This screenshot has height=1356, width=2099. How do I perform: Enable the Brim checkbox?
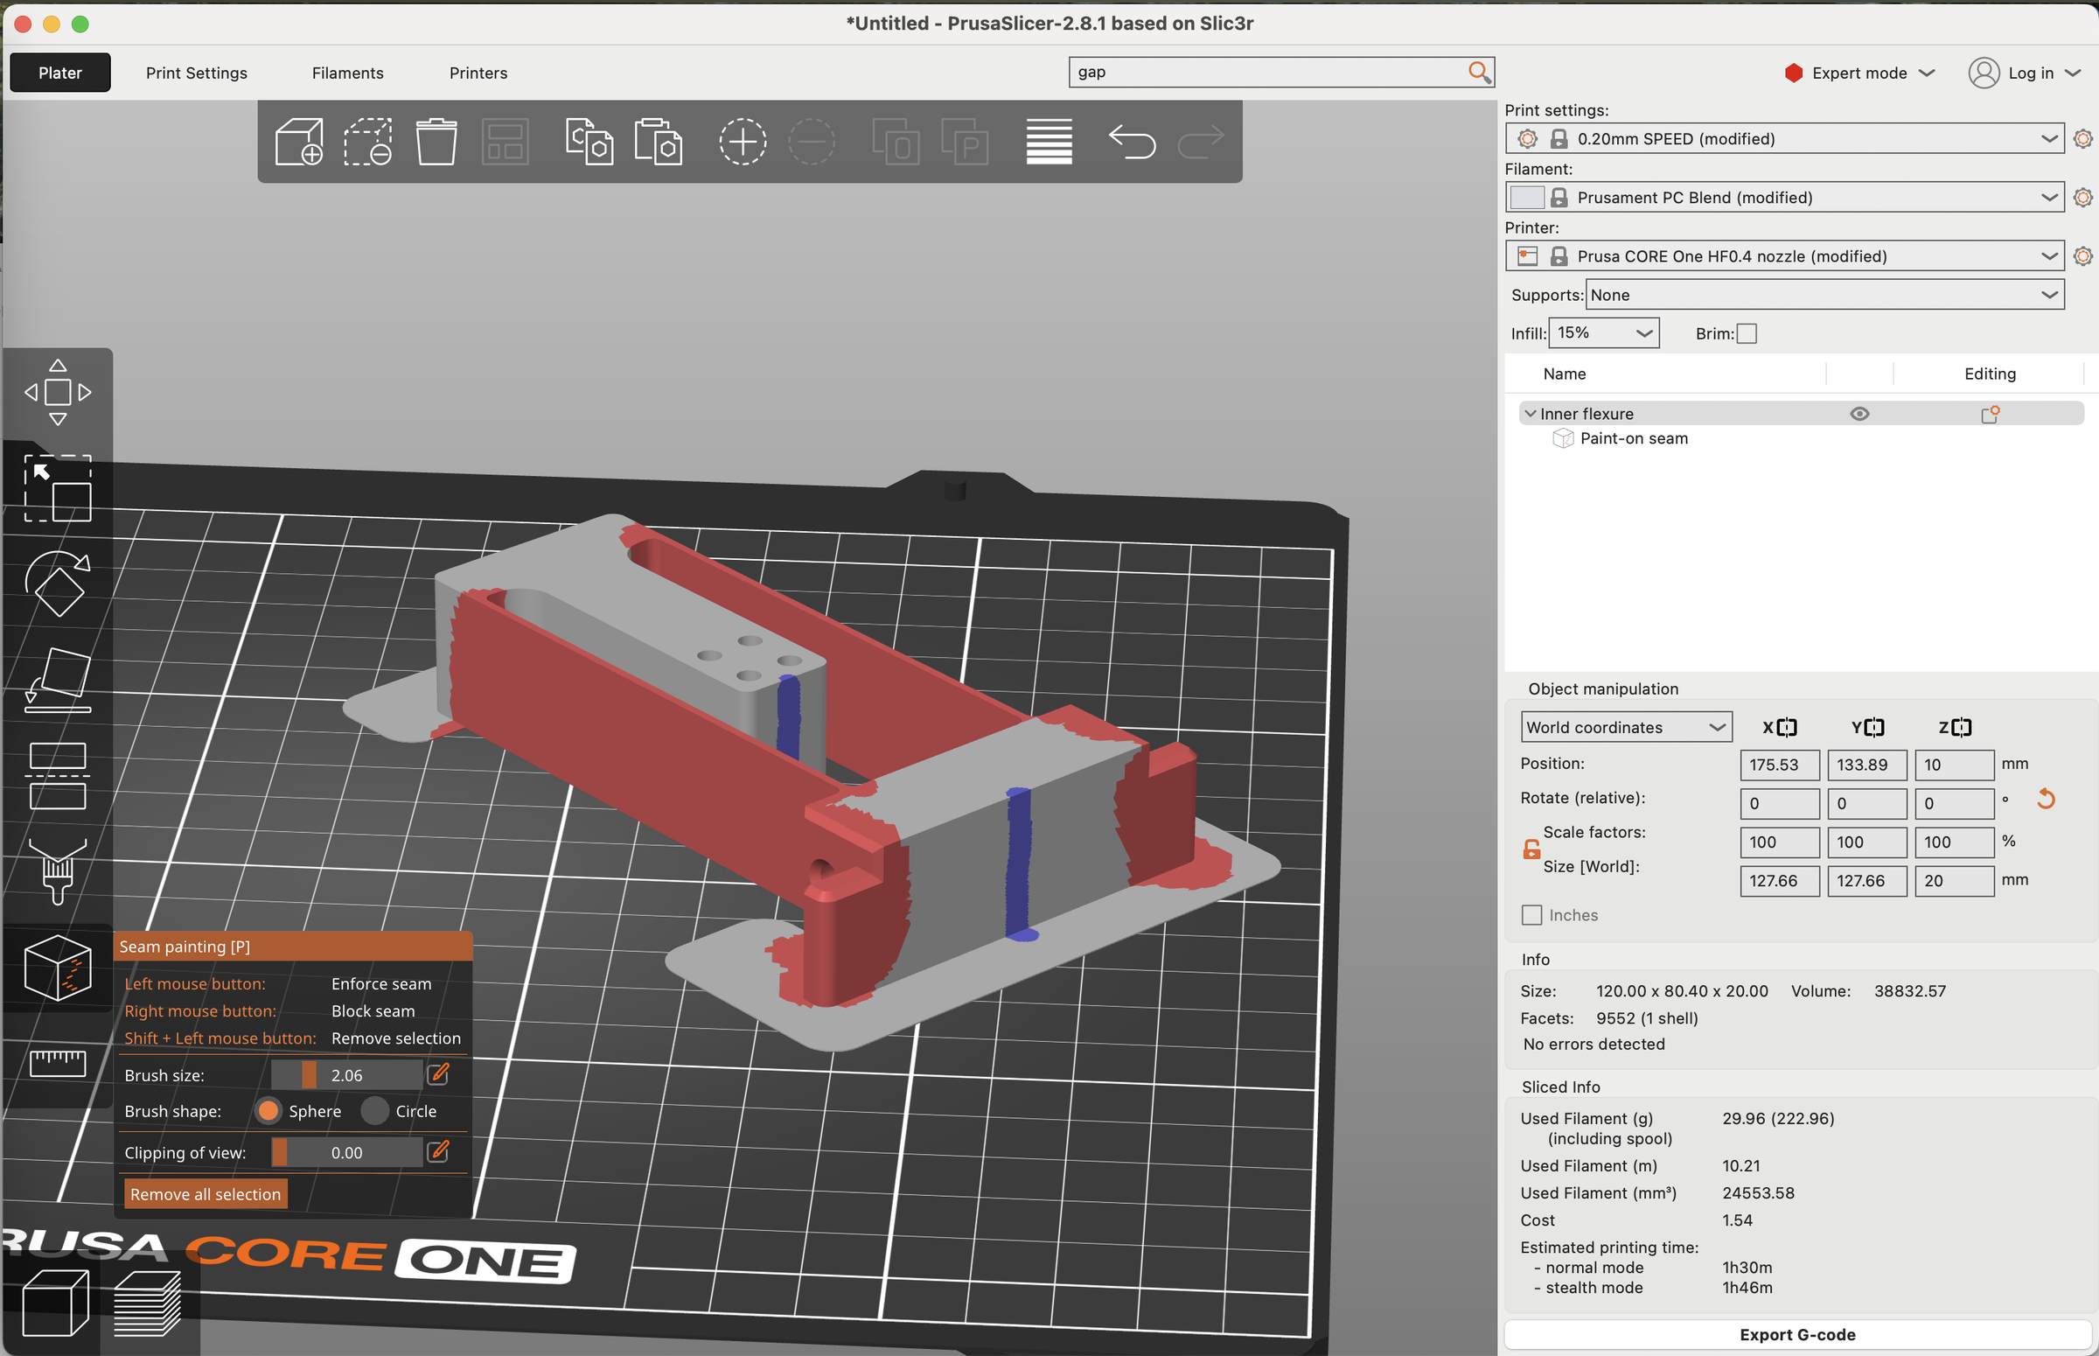[x=1747, y=333]
